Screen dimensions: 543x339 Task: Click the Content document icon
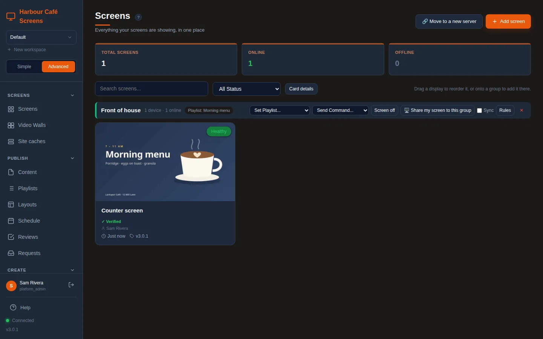(x=11, y=172)
